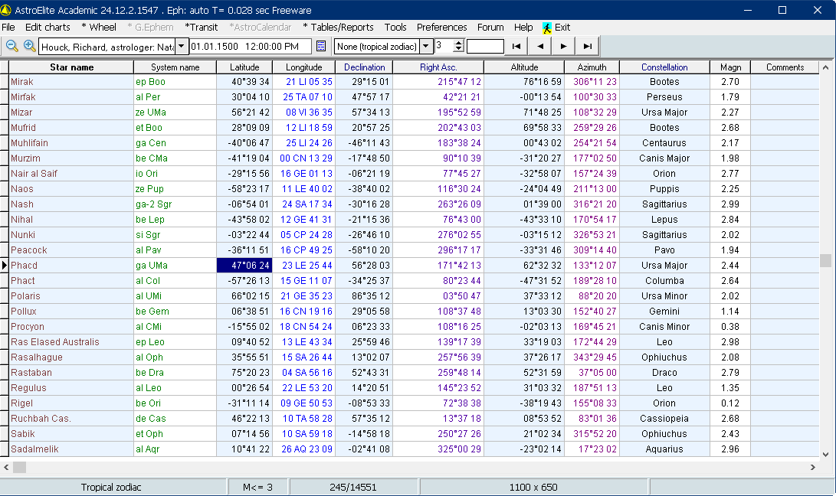
Task: Click right ascension '325°00 29' for Sadalmelik
Action: 460,449
